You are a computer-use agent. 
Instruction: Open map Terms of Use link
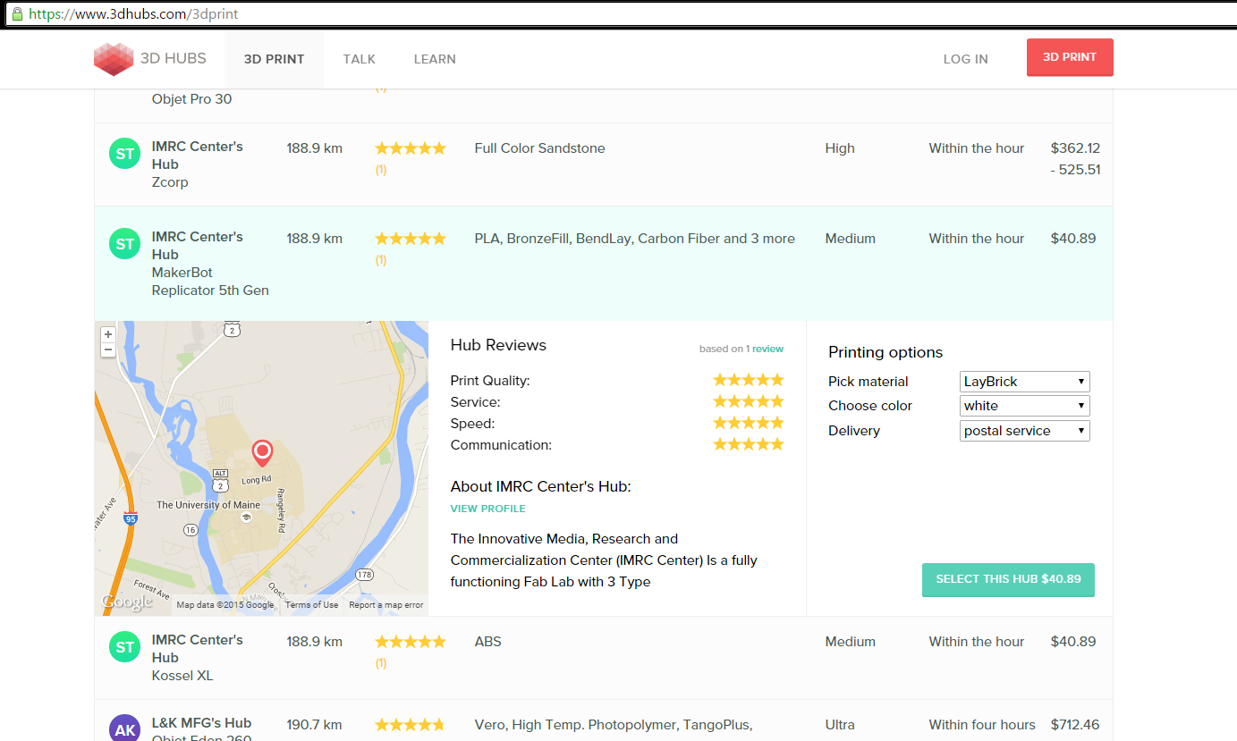311,605
